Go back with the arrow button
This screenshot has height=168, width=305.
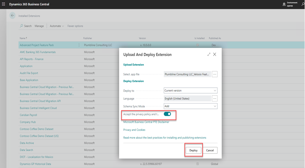pyautogui.click(x=12, y=15)
